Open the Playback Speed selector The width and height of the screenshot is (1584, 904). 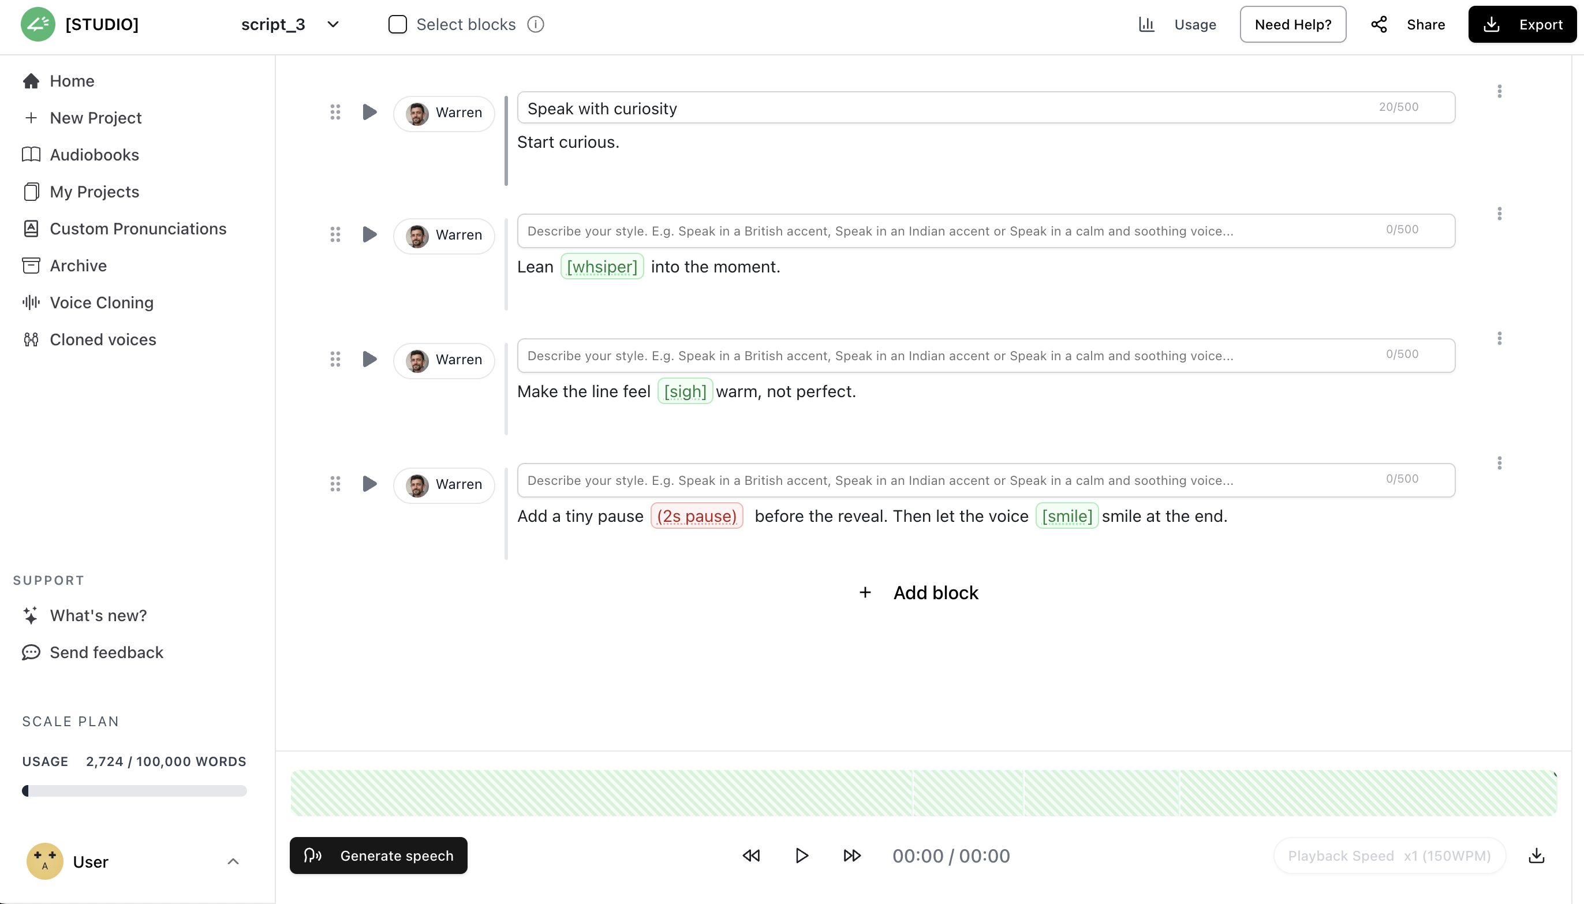[1389, 856]
